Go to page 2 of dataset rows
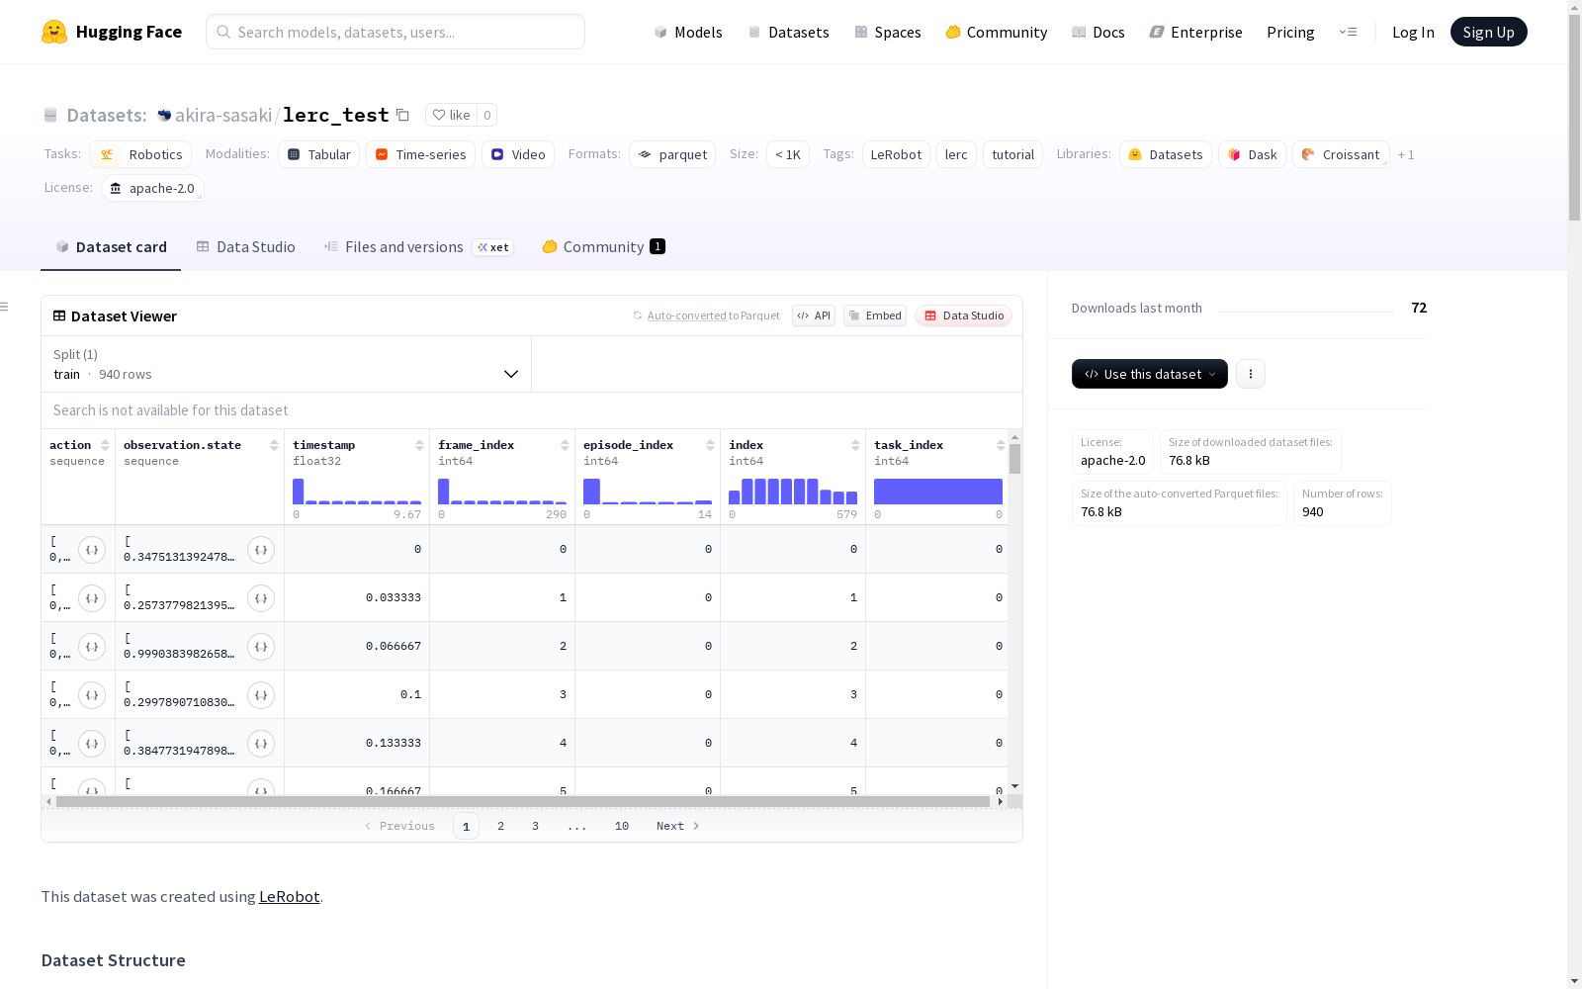Screen dimensions: 1582x989 (501, 826)
